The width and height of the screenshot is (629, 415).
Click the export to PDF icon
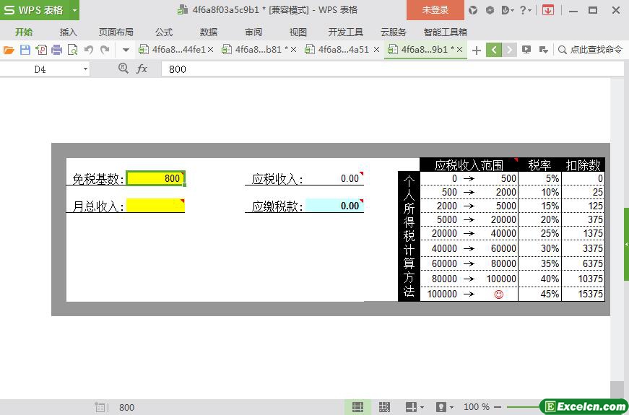pyautogui.click(x=41, y=50)
